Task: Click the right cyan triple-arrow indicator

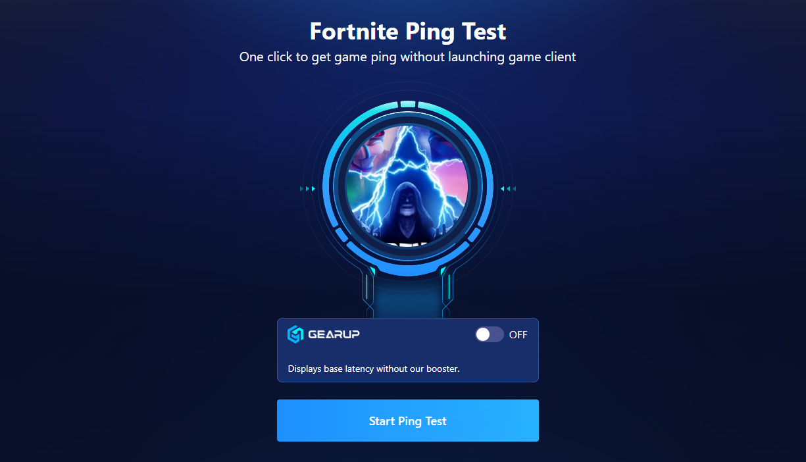Action: coord(508,189)
